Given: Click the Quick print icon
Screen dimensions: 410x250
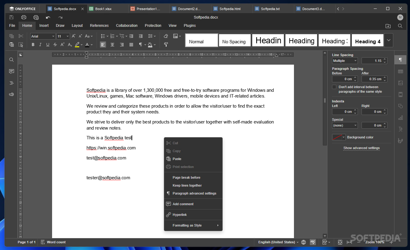Looking at the screenshot, I should coord(36,17).
